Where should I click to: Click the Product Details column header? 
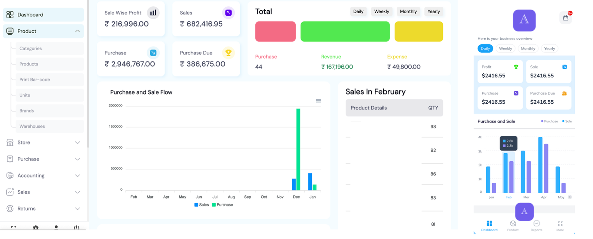pos(369,108)
